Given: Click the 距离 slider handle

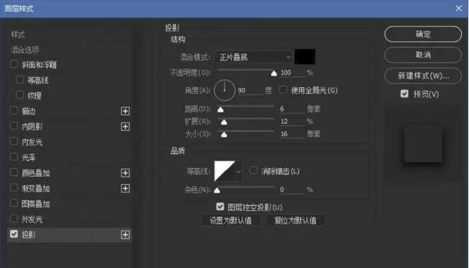Looking at the screenshot, I should coord(221,109).
